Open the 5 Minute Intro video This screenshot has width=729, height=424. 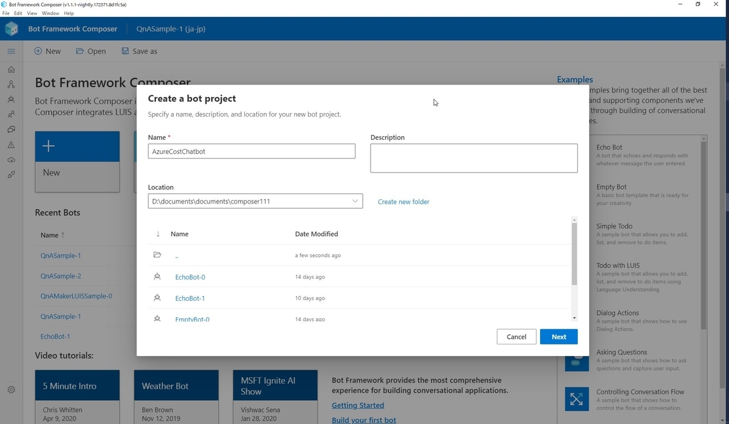coord(77,397)
